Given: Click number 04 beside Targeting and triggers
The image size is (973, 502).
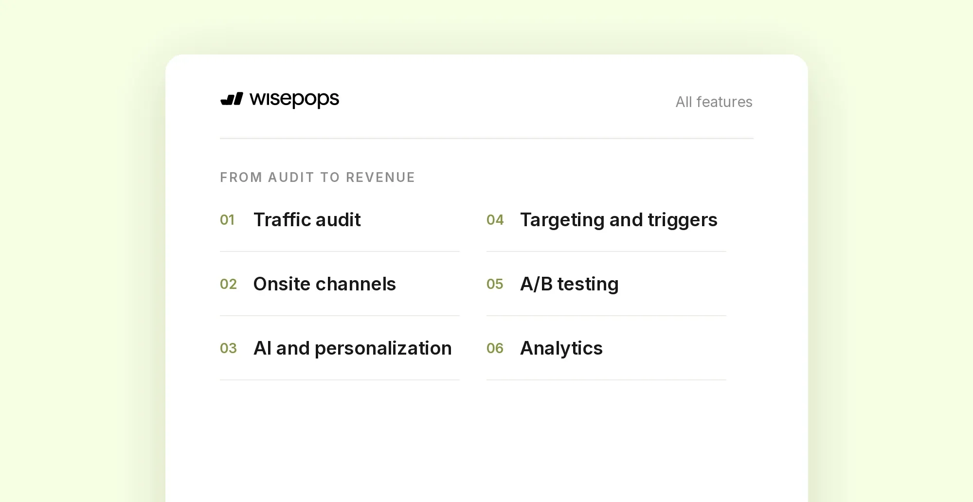Looking at the screenshot, I should point(495,220).
